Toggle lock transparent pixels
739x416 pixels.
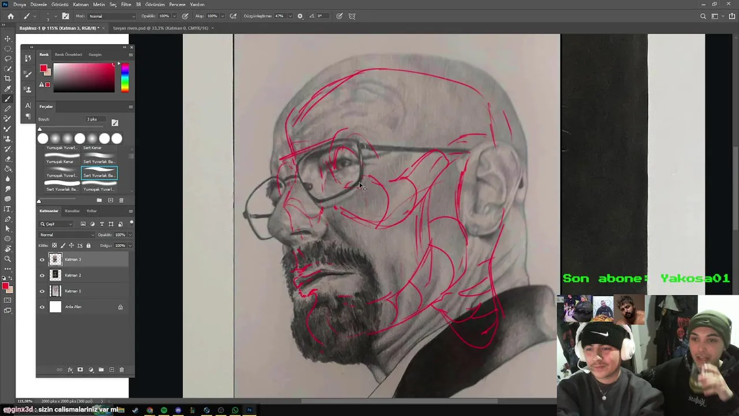coord(54,246)
